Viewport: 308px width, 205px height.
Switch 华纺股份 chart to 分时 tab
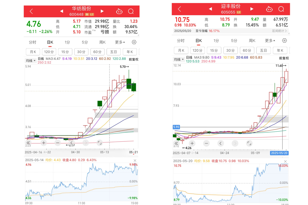32,42
